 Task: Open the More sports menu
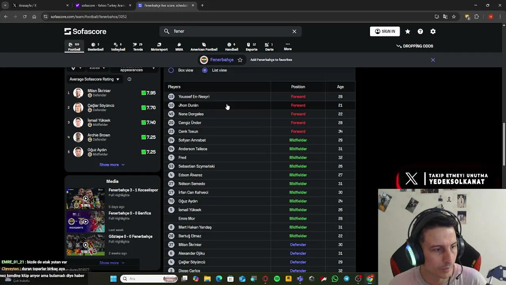pyautogui.click(x=288, y=46)
